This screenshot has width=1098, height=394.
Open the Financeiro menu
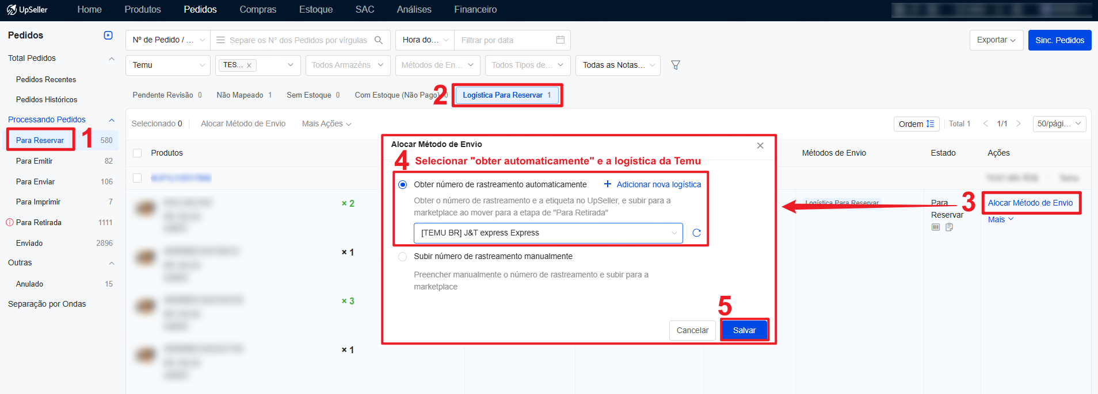(x=475, y=10)
